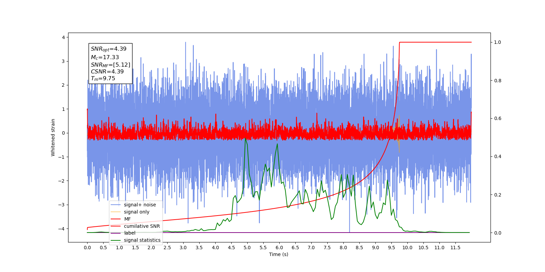Click the purple line sample for label

click(116, 233)
